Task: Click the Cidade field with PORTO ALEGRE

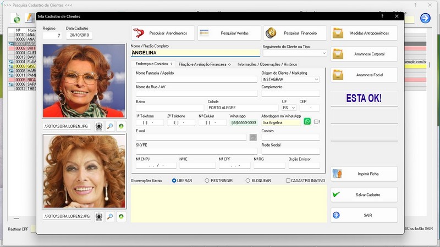Action: coord(243,108)
